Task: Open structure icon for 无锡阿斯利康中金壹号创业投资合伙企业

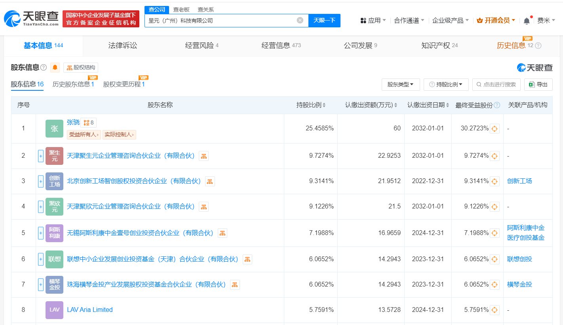Action: [x=222, y=233]
